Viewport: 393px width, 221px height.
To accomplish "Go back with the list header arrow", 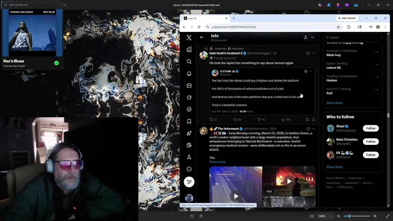I will coord(202,37).
